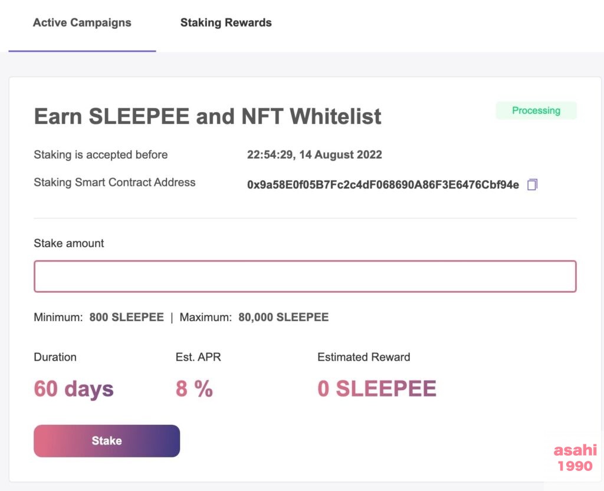
Task: Click the Staking is accepted before label
Action: [x=101, y=155]
